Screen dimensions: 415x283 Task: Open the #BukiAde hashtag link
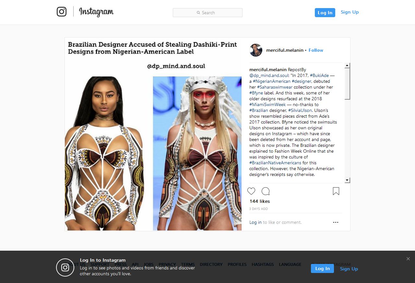tap(319, 75)
